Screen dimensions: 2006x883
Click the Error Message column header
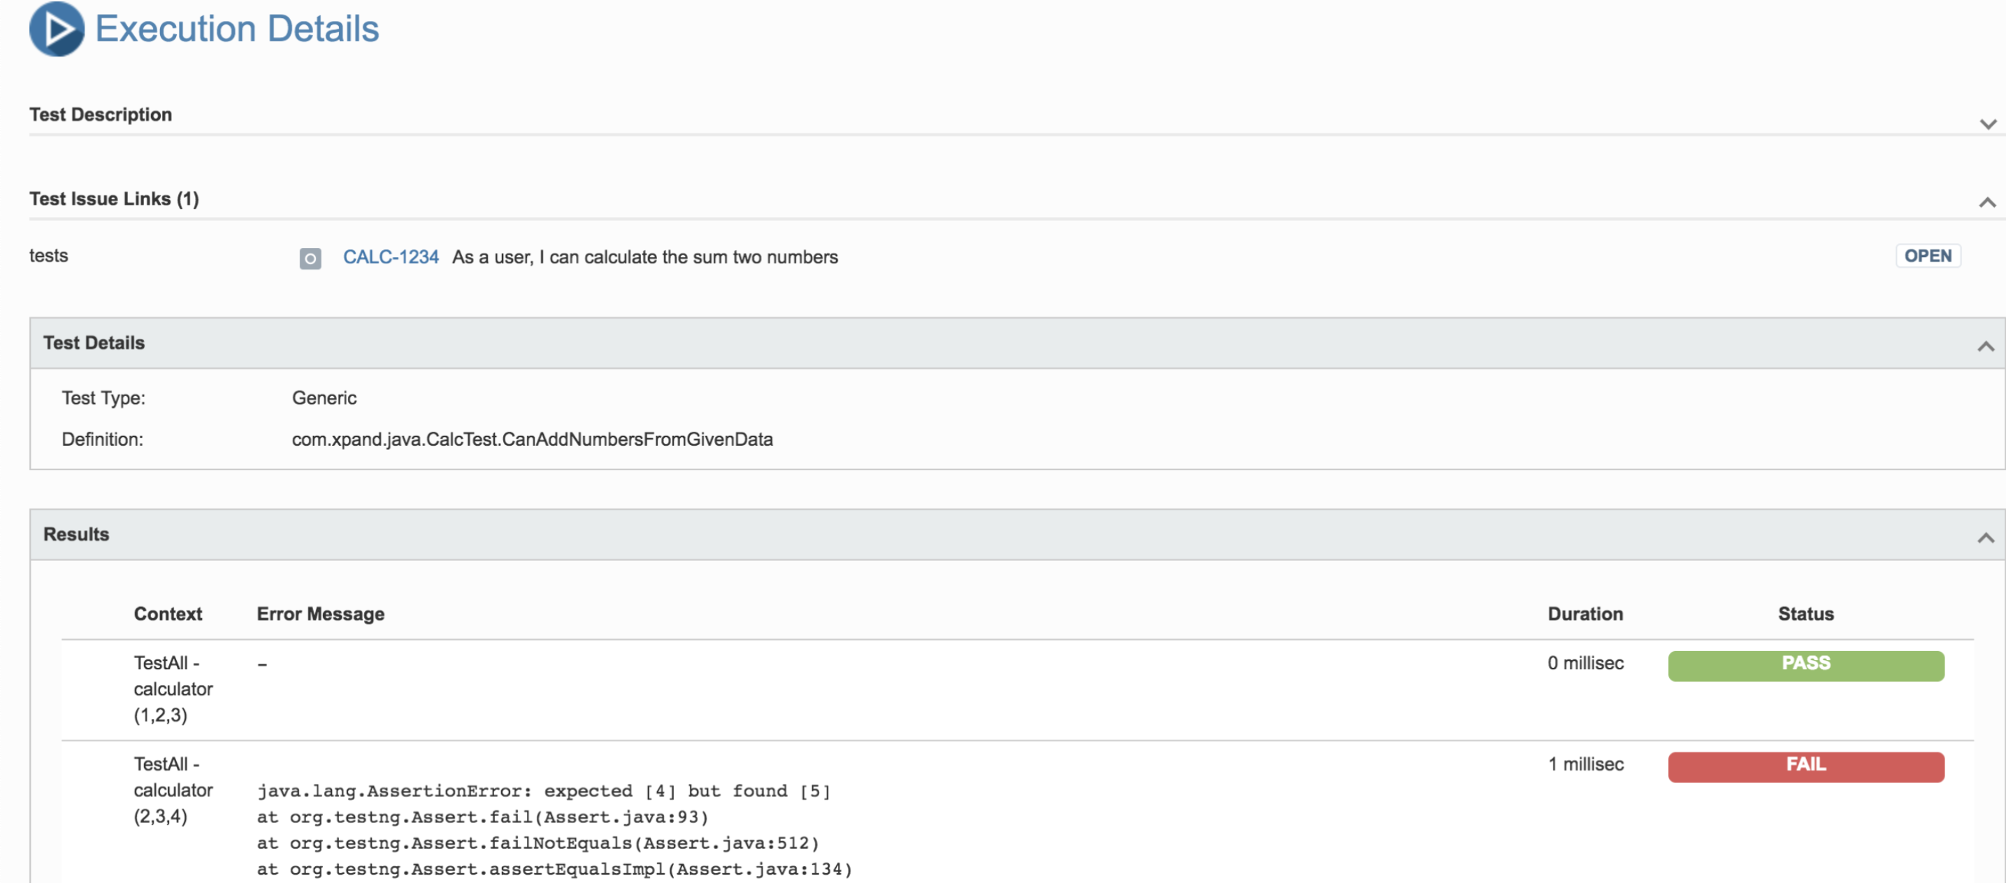pos(320,614)
